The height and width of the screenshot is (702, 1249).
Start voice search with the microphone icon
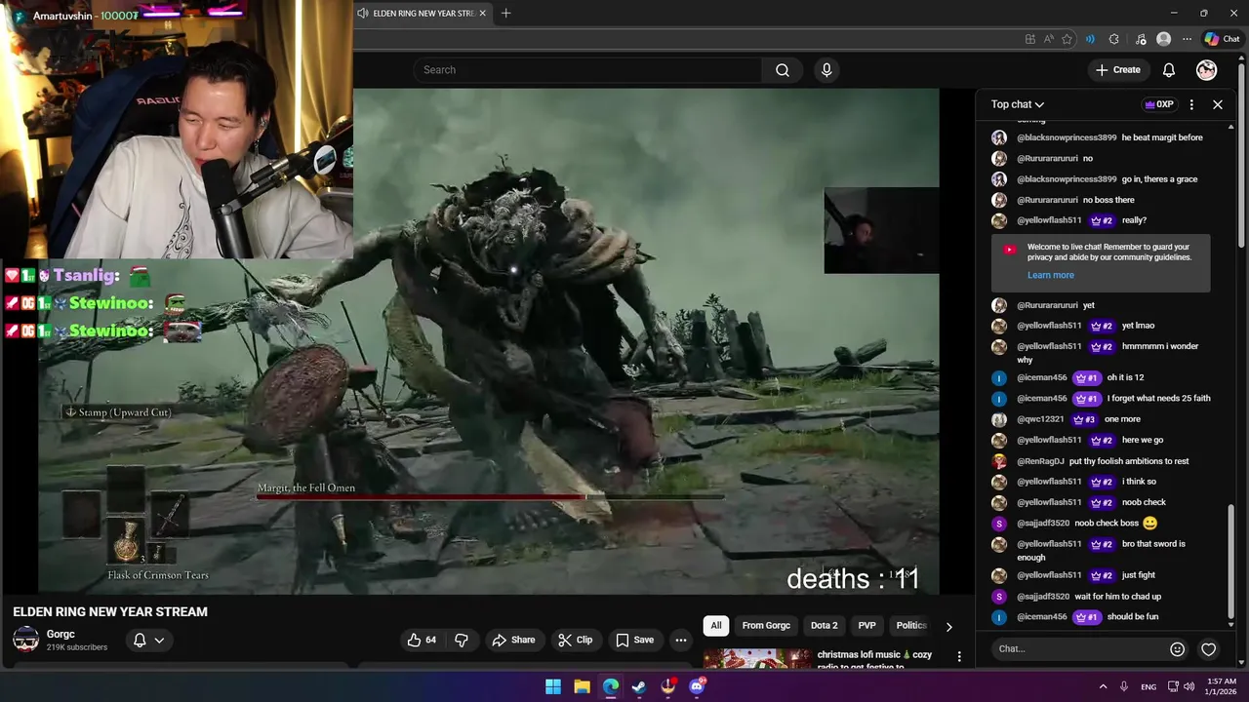click(826, 70)
